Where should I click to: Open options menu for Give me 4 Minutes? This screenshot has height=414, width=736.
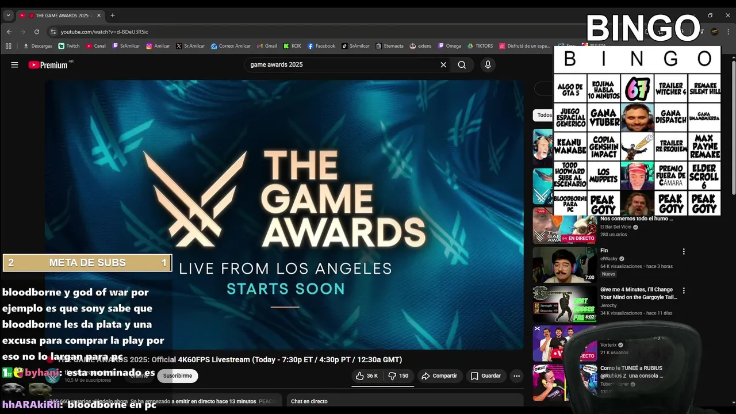click(684, 290)
